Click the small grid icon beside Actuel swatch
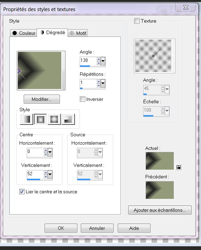Screen dimensions: 201x250 tap(178, 167)
